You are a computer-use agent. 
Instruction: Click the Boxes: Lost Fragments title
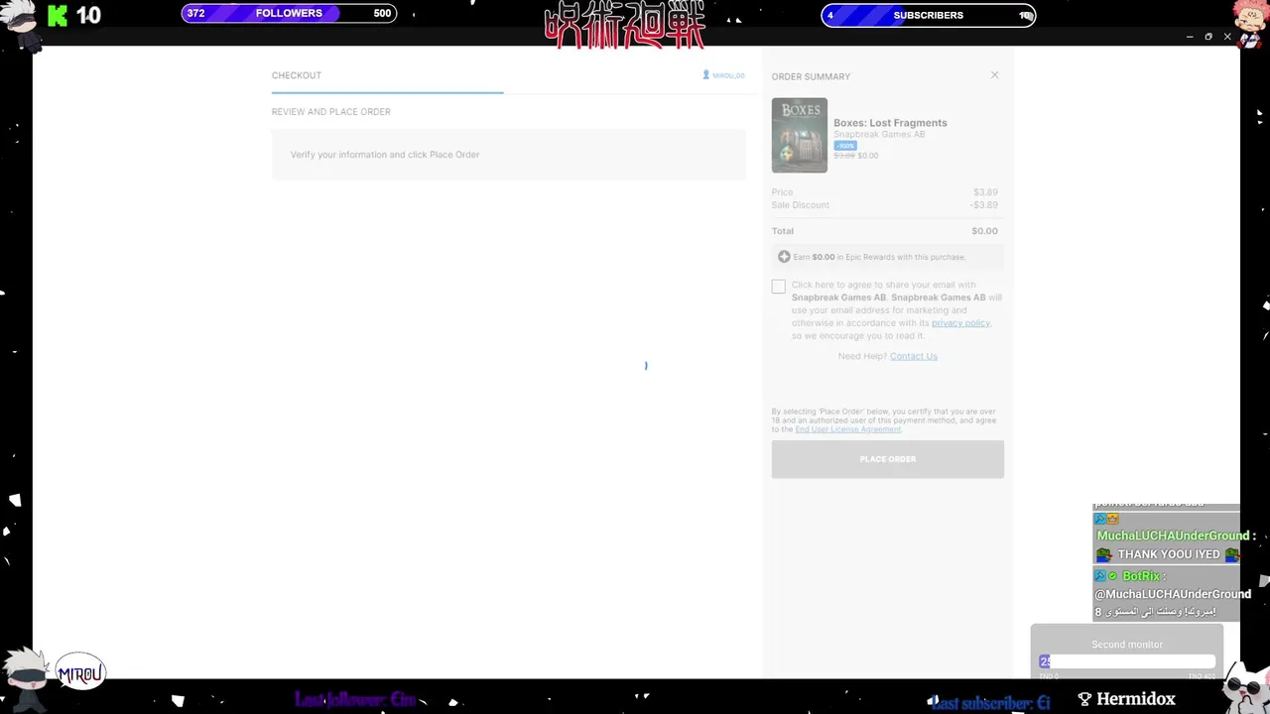click(x=890, y=123)
